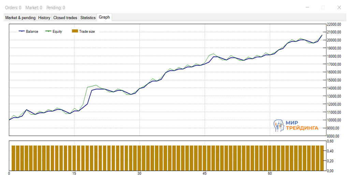Click the 0,60 label on the trade size axis

pyautogui.click(x=331, y=141)
